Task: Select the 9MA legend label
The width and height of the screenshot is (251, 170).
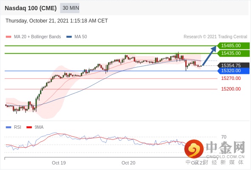Action: (x=39, y=127)
